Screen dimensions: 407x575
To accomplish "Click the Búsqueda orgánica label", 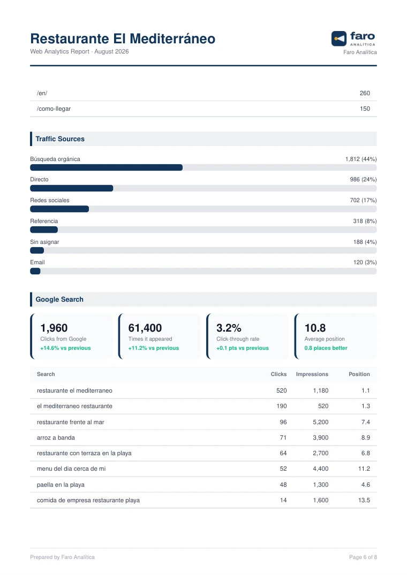I will click(x=55, y=159).
